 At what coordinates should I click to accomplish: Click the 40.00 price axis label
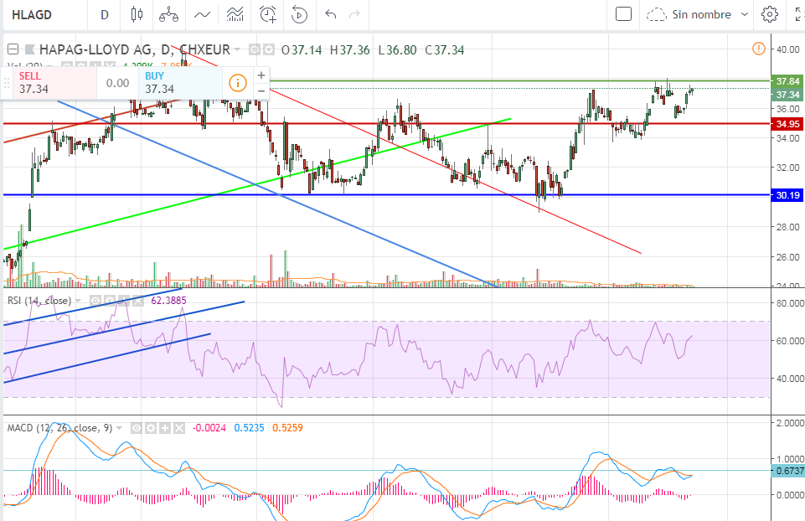(788, 49)
